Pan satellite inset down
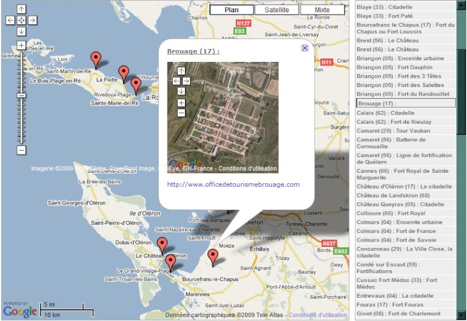This screenshot has width=467, height=321. point(181,91)
